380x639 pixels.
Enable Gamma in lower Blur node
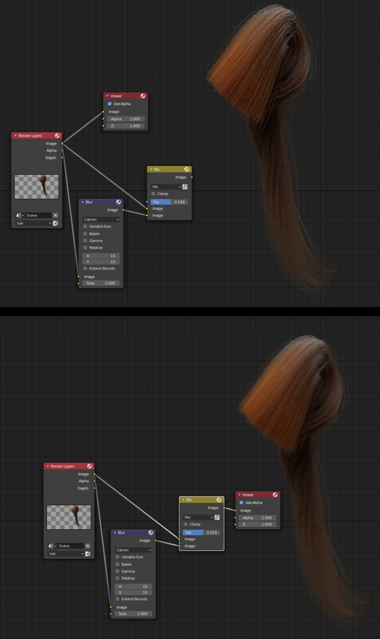tap(117, 571)
